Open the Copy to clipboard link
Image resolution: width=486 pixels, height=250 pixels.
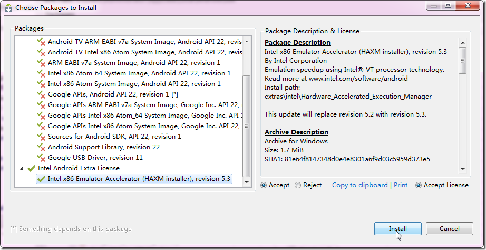click(359, 185)
